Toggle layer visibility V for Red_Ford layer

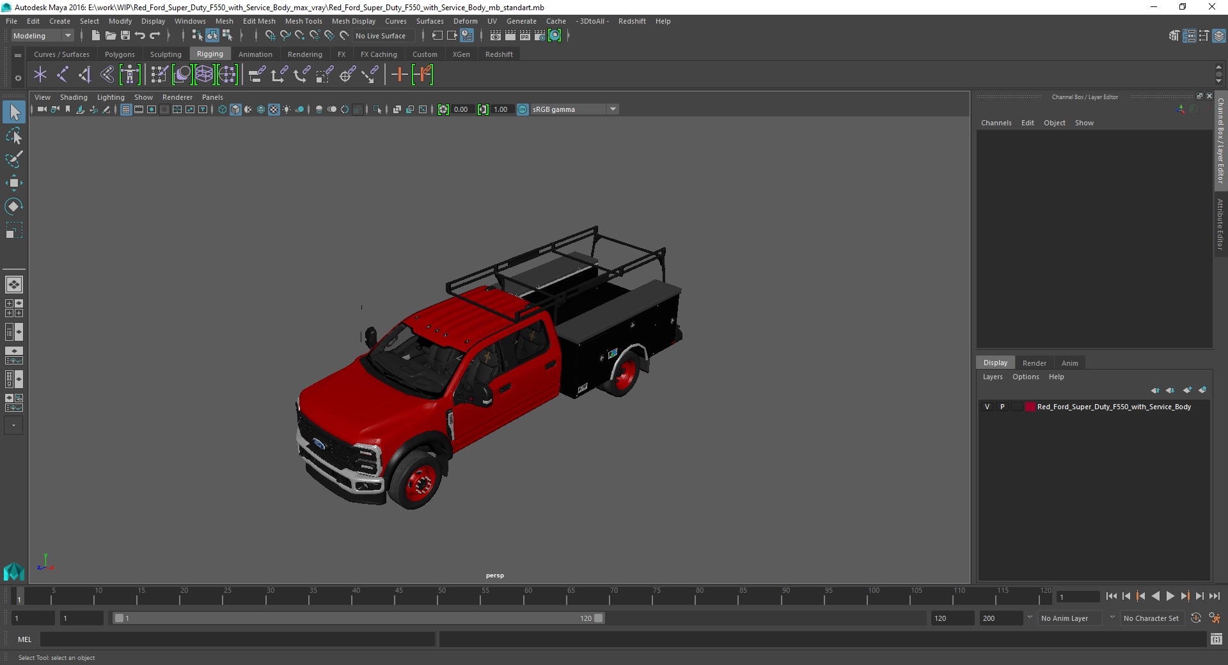pos(987,407)
